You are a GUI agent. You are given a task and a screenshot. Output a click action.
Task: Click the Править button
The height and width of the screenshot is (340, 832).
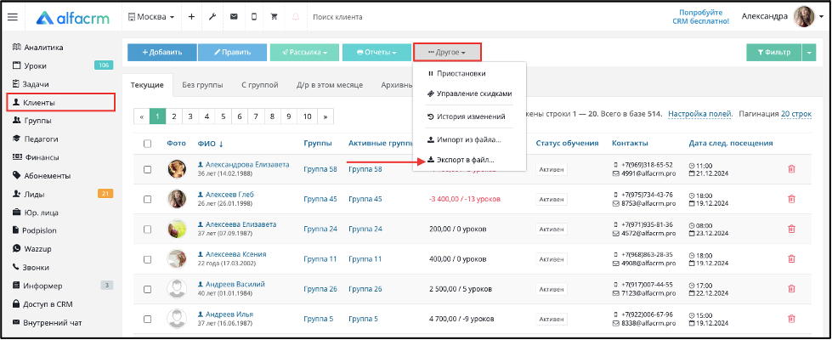pyautogui.click(x=232, y=53)
